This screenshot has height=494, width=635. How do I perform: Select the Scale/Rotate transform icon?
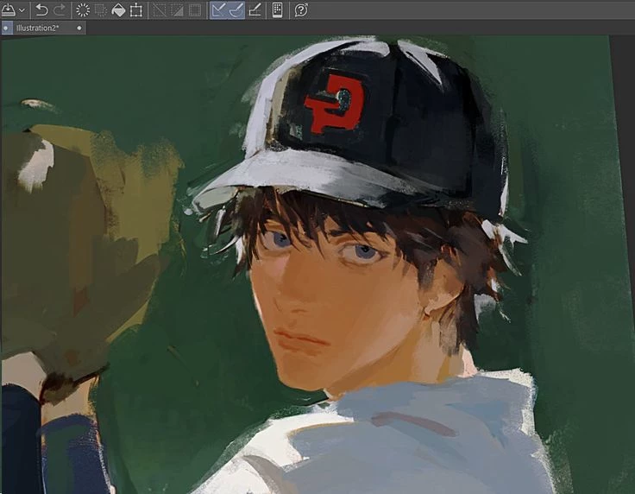tap(135, 10)
